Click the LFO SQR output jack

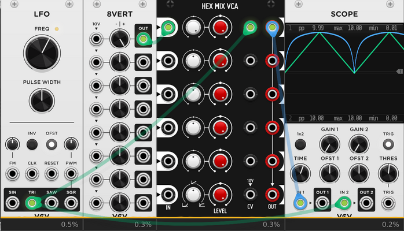point(71,203)
